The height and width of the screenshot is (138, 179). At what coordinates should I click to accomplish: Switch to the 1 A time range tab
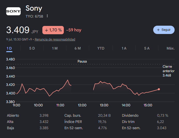coord(124,48)
